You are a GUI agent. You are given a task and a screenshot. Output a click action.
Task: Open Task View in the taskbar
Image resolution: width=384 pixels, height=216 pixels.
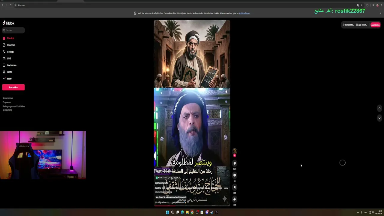pyautogui.click(x=177, y=212)
